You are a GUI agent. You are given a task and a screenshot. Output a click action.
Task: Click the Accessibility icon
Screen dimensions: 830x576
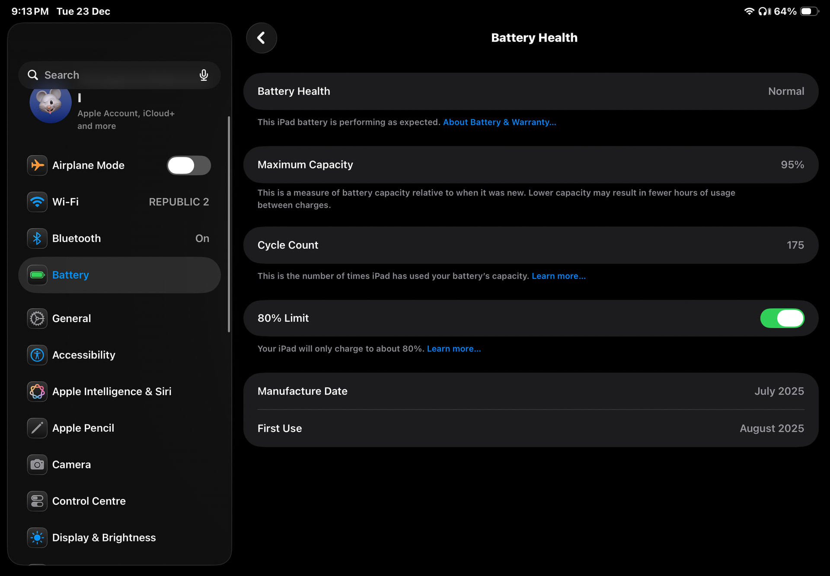37,355
